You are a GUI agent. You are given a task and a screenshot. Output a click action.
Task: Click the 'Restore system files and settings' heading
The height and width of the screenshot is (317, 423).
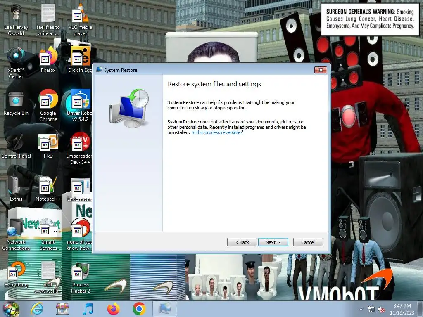(x=214, y=84)
